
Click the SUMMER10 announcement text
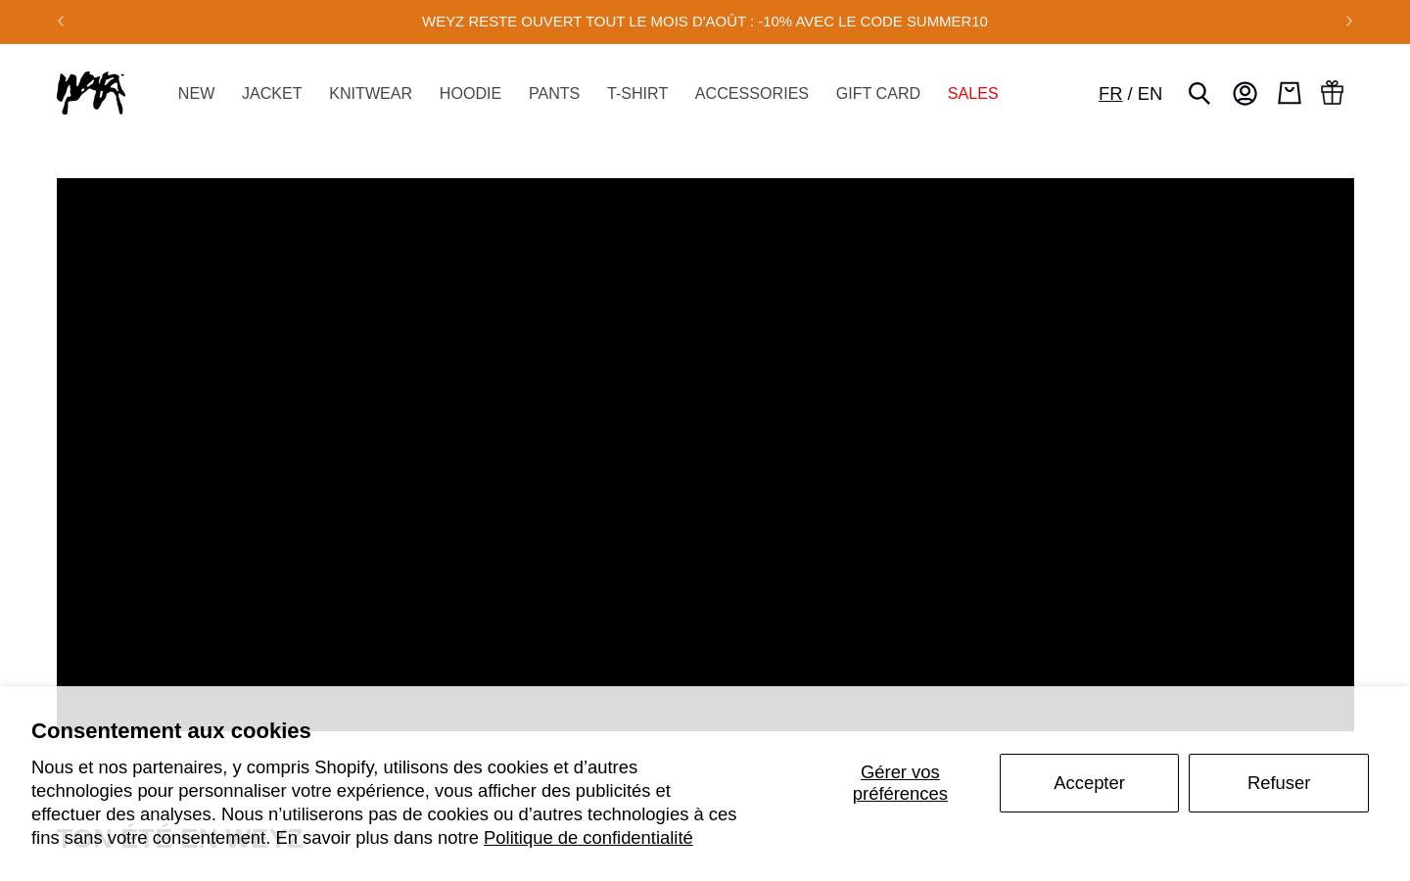click(705, 22)
